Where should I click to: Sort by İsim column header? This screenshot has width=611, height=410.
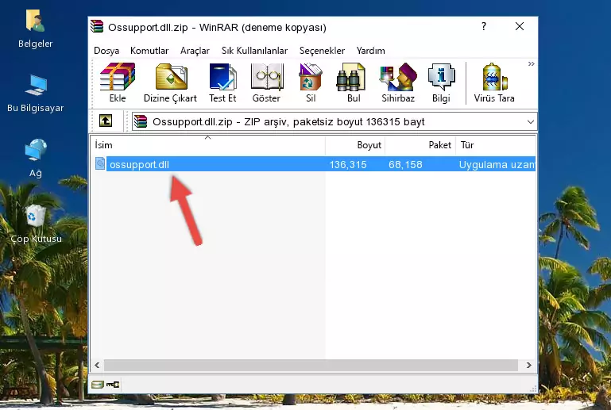tap(208, 145)
